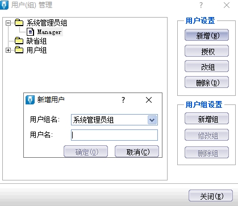
Task: Expand the 用户组 tree node
Action: pyautogui.click(x=8, y=51)
